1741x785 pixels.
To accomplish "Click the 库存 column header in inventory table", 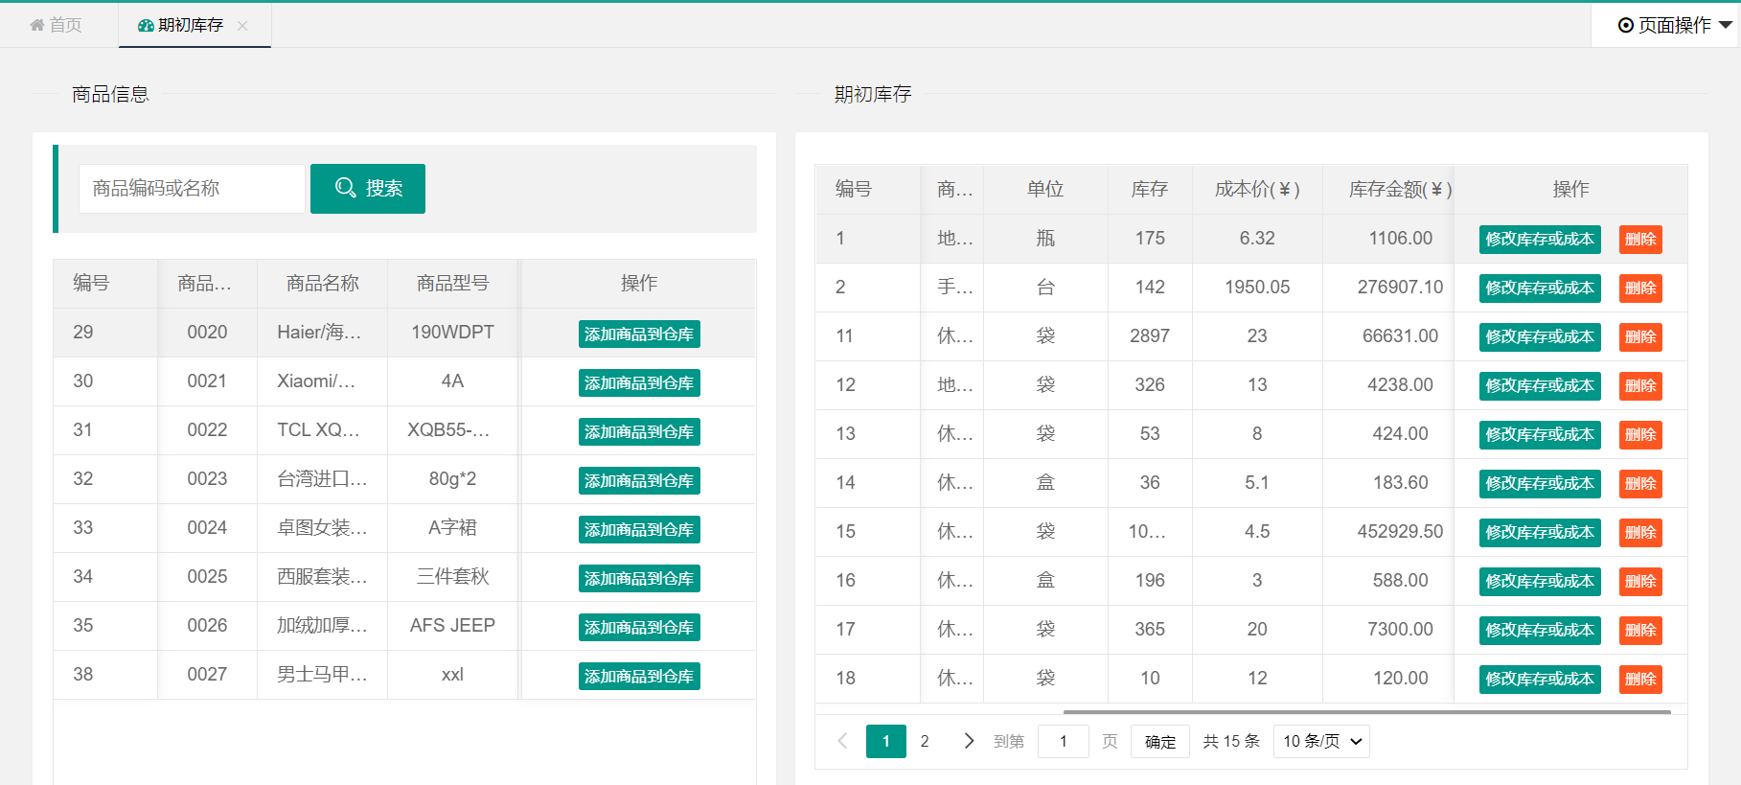I will click(1150, 190).
